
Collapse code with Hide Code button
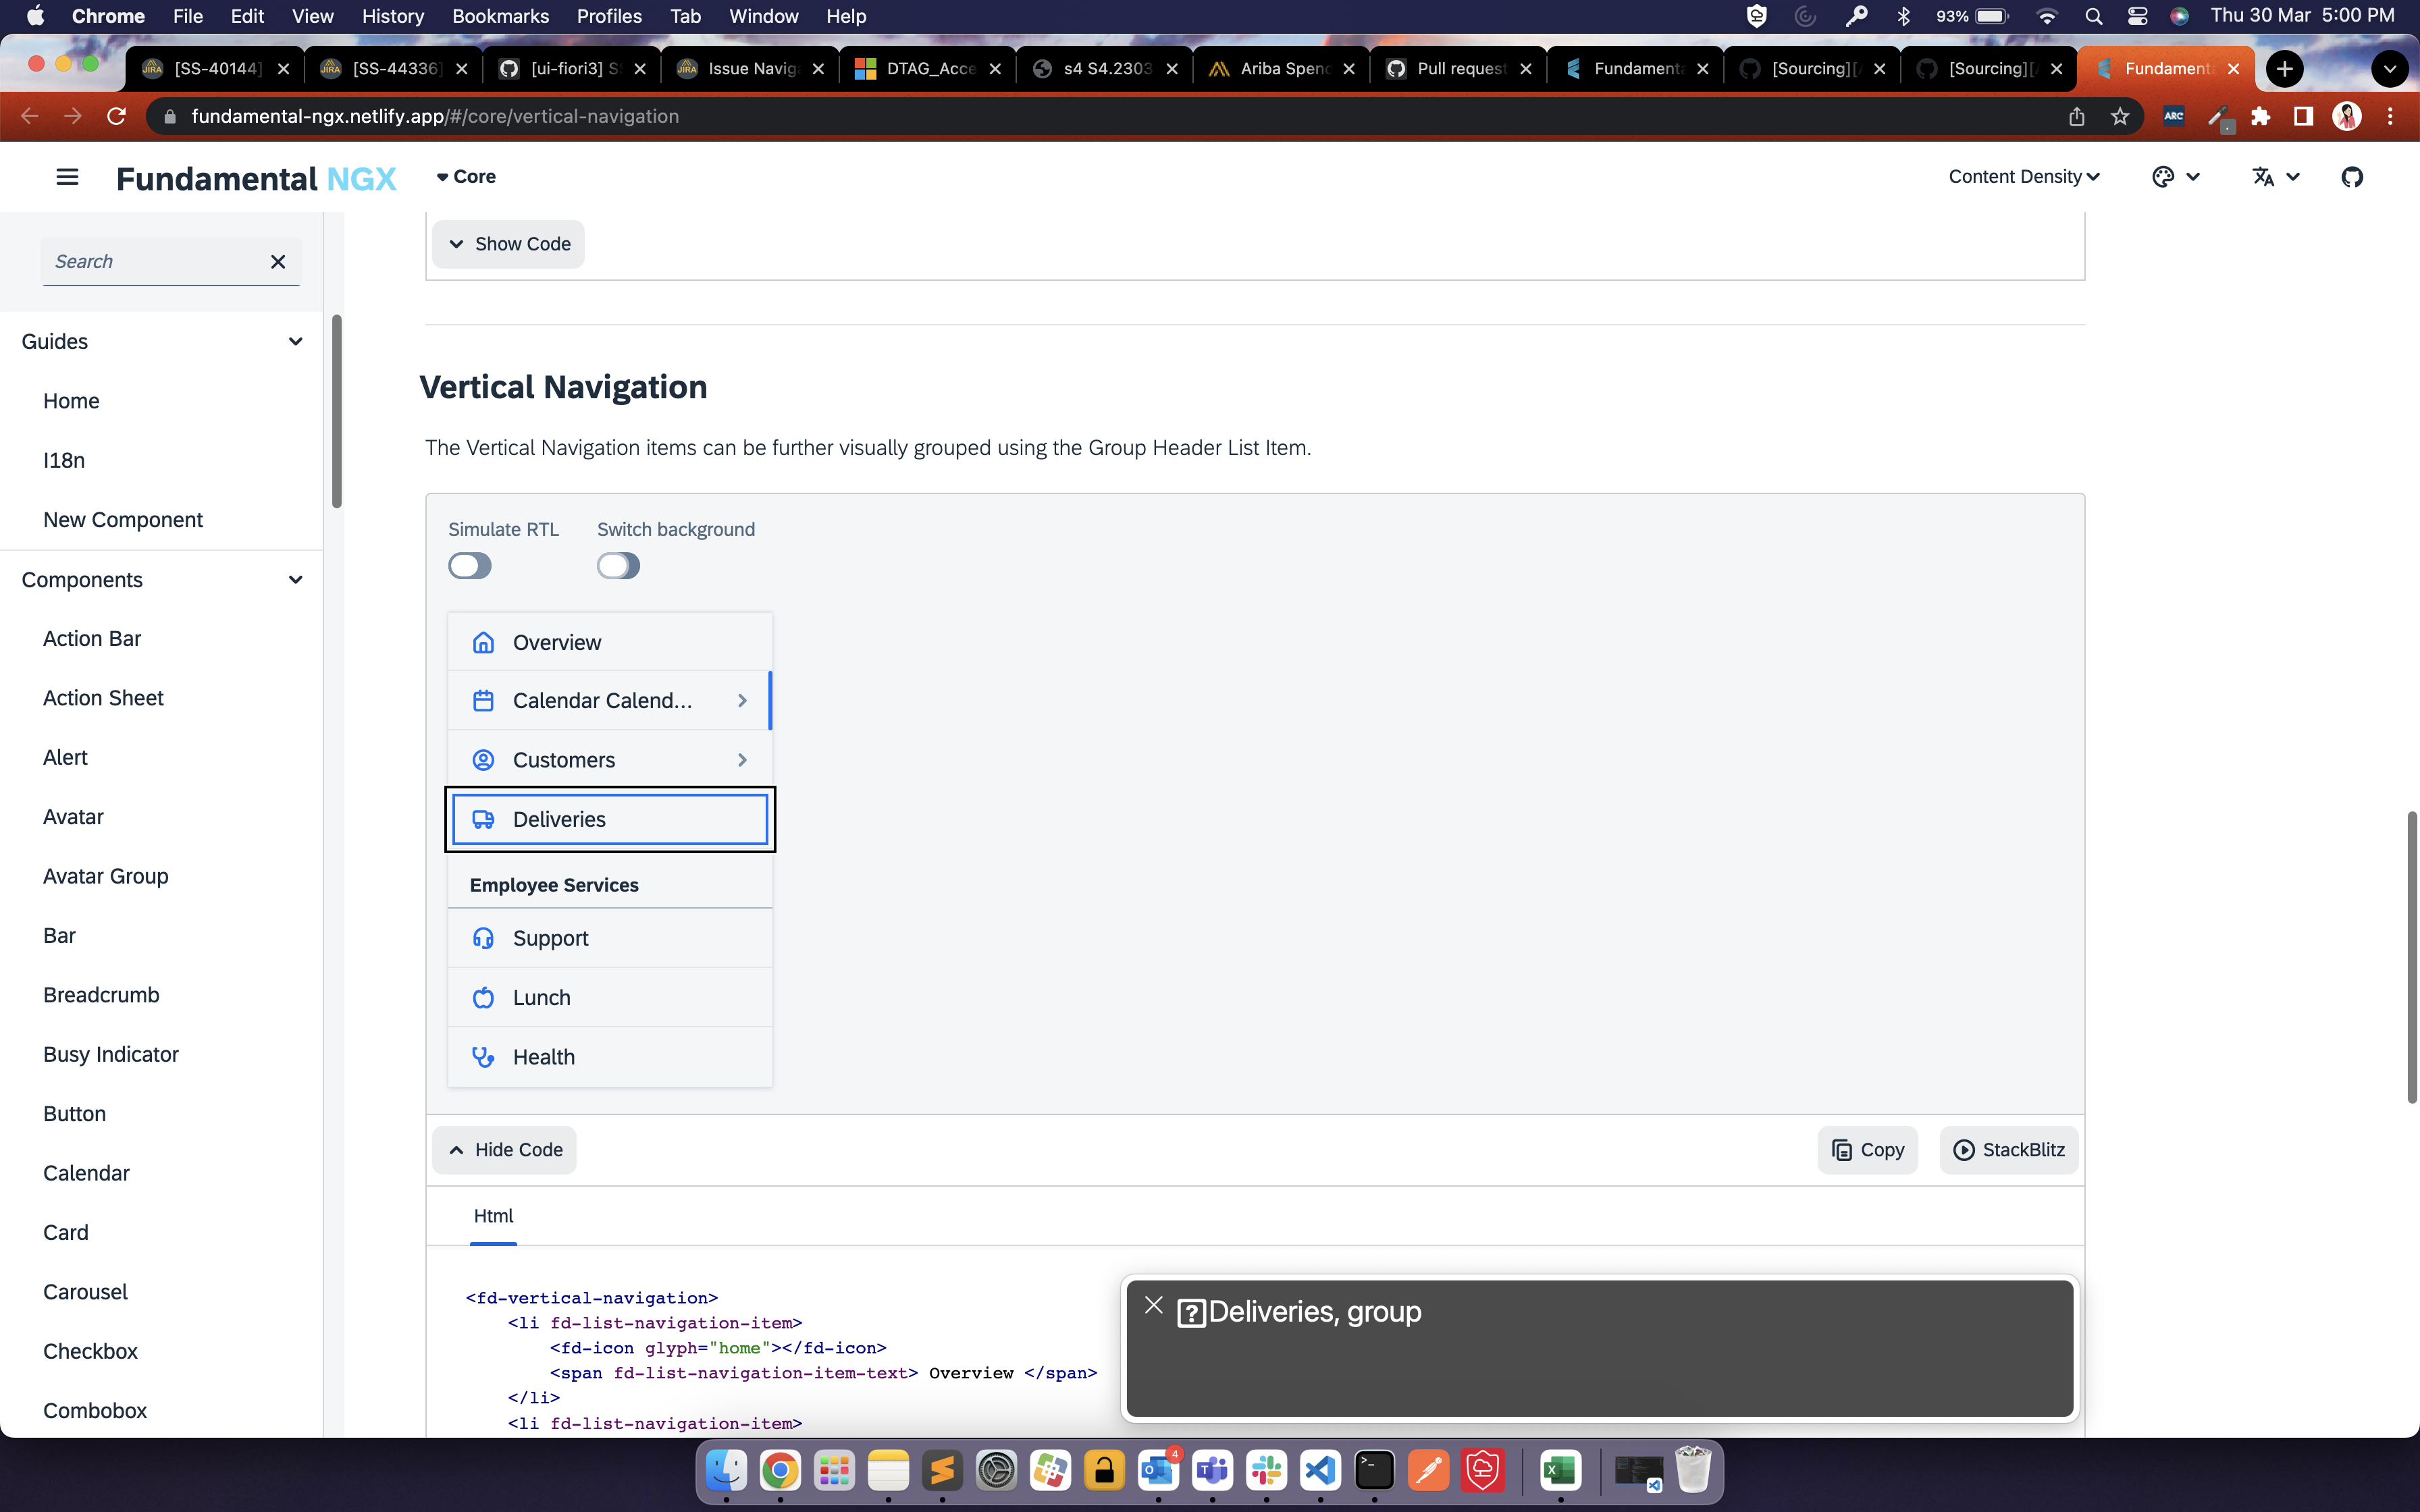click(505, 1150)
